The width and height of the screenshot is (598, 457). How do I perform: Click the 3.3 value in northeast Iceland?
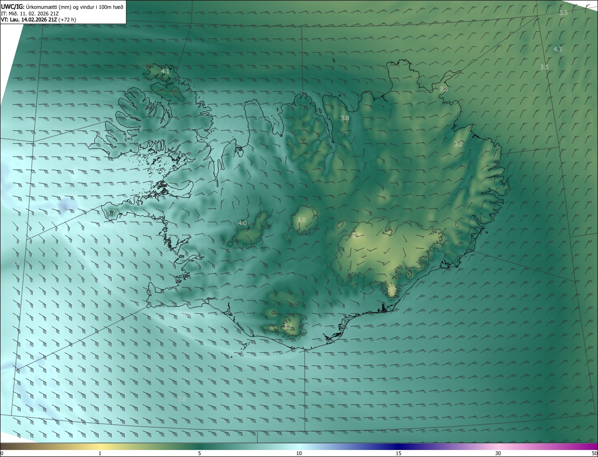pos(444,89)
